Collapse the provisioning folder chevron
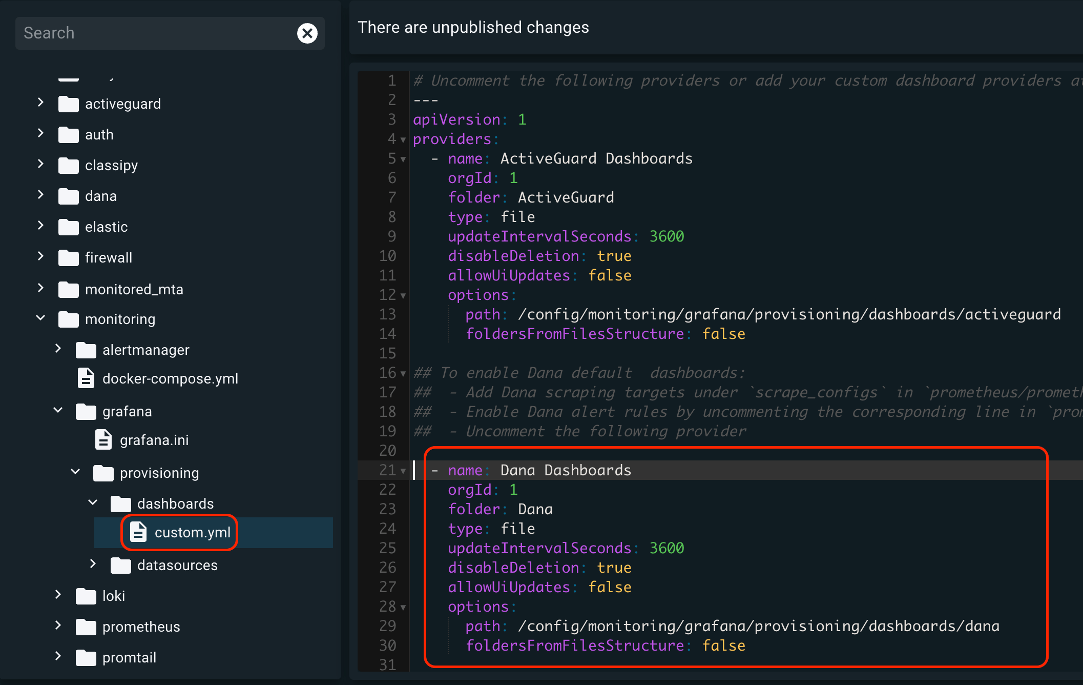Screen dimensions: 1083x685 (x=76, y=472)
